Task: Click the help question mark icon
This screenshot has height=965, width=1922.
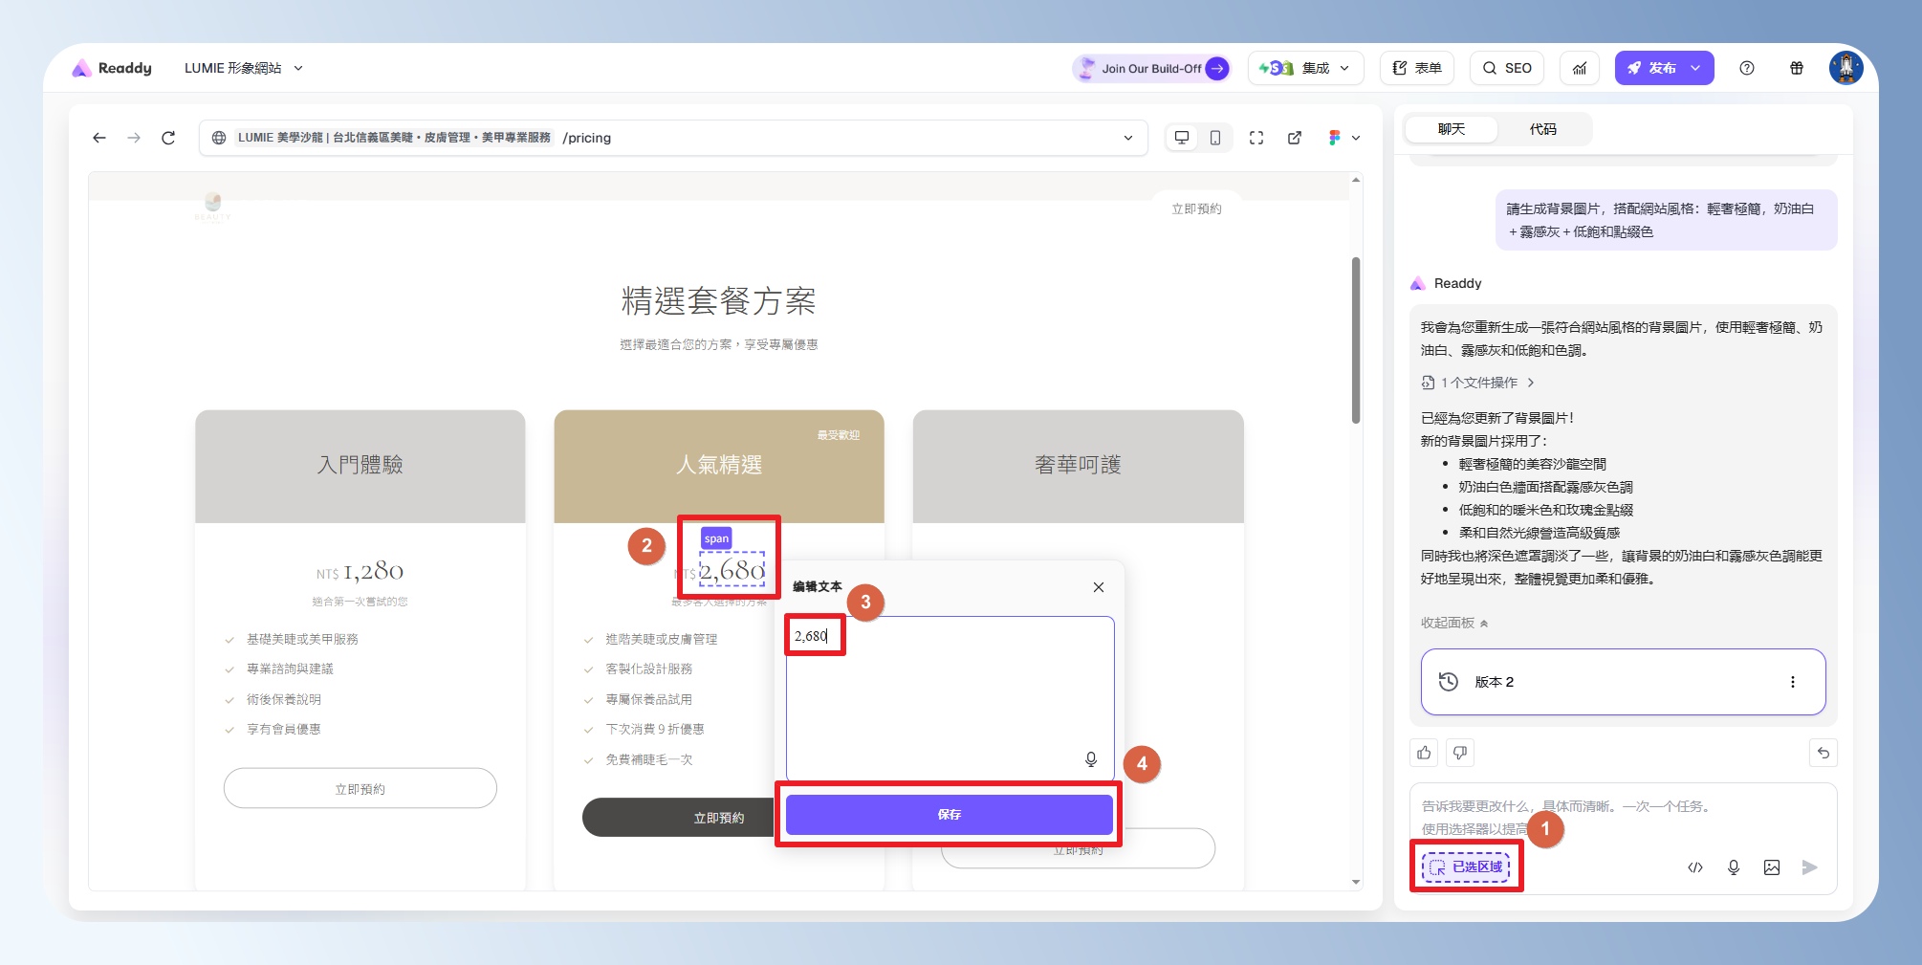Action: pyautogui.click(x=1747, y=68)
